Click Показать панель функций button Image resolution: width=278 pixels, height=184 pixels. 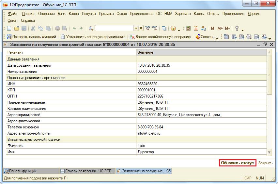click(x=31, y=37)
